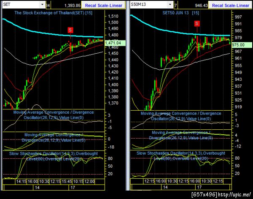Click the 1,471.04 price label
The height and width of the screenshot is (199, 253).
(x=115, y=43)
